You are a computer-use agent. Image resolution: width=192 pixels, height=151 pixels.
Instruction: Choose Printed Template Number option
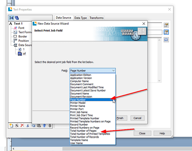pyautogui.click(x=93, y=118)
